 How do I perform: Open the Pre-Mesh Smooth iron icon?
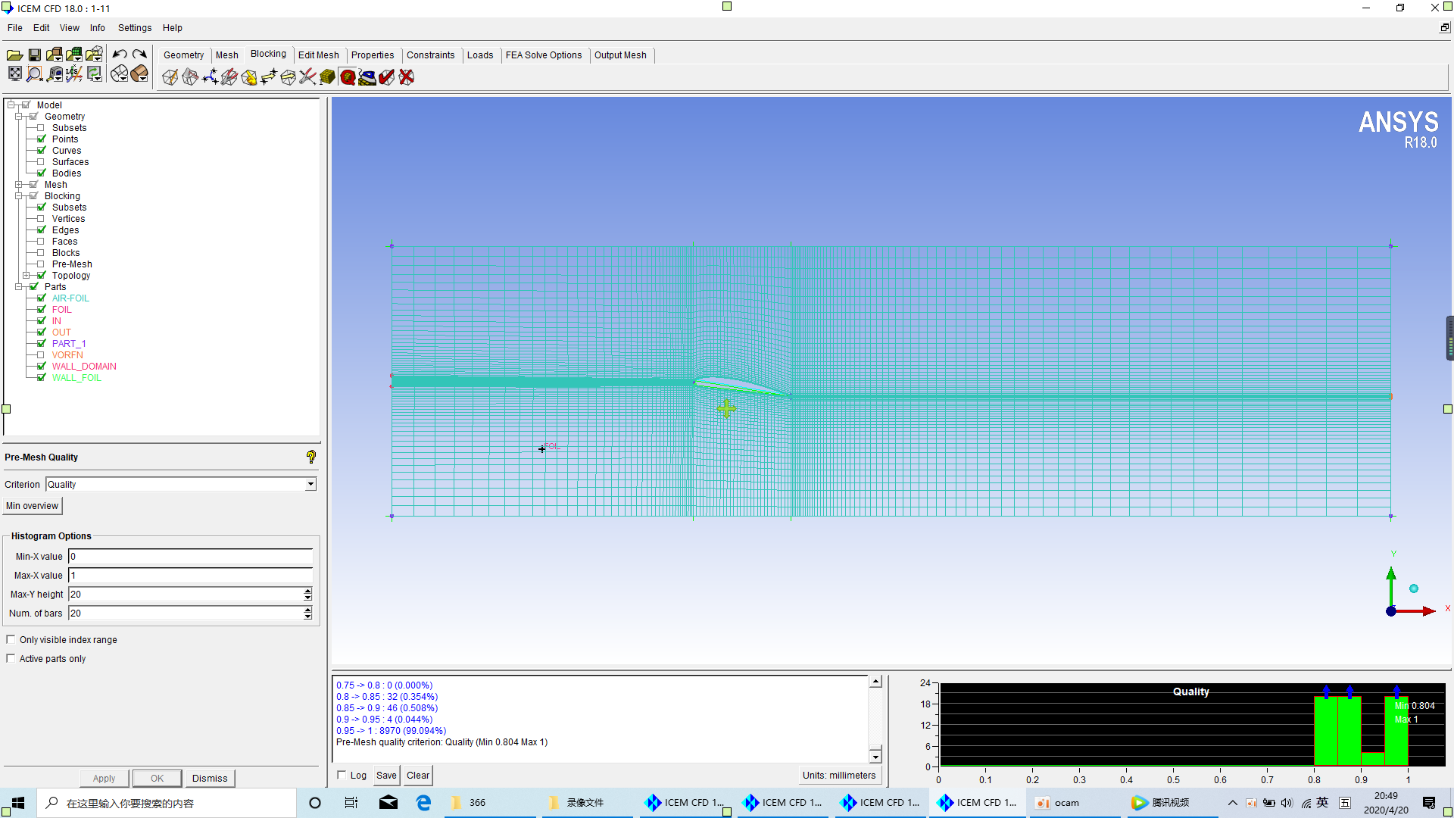tap(367, 77)
